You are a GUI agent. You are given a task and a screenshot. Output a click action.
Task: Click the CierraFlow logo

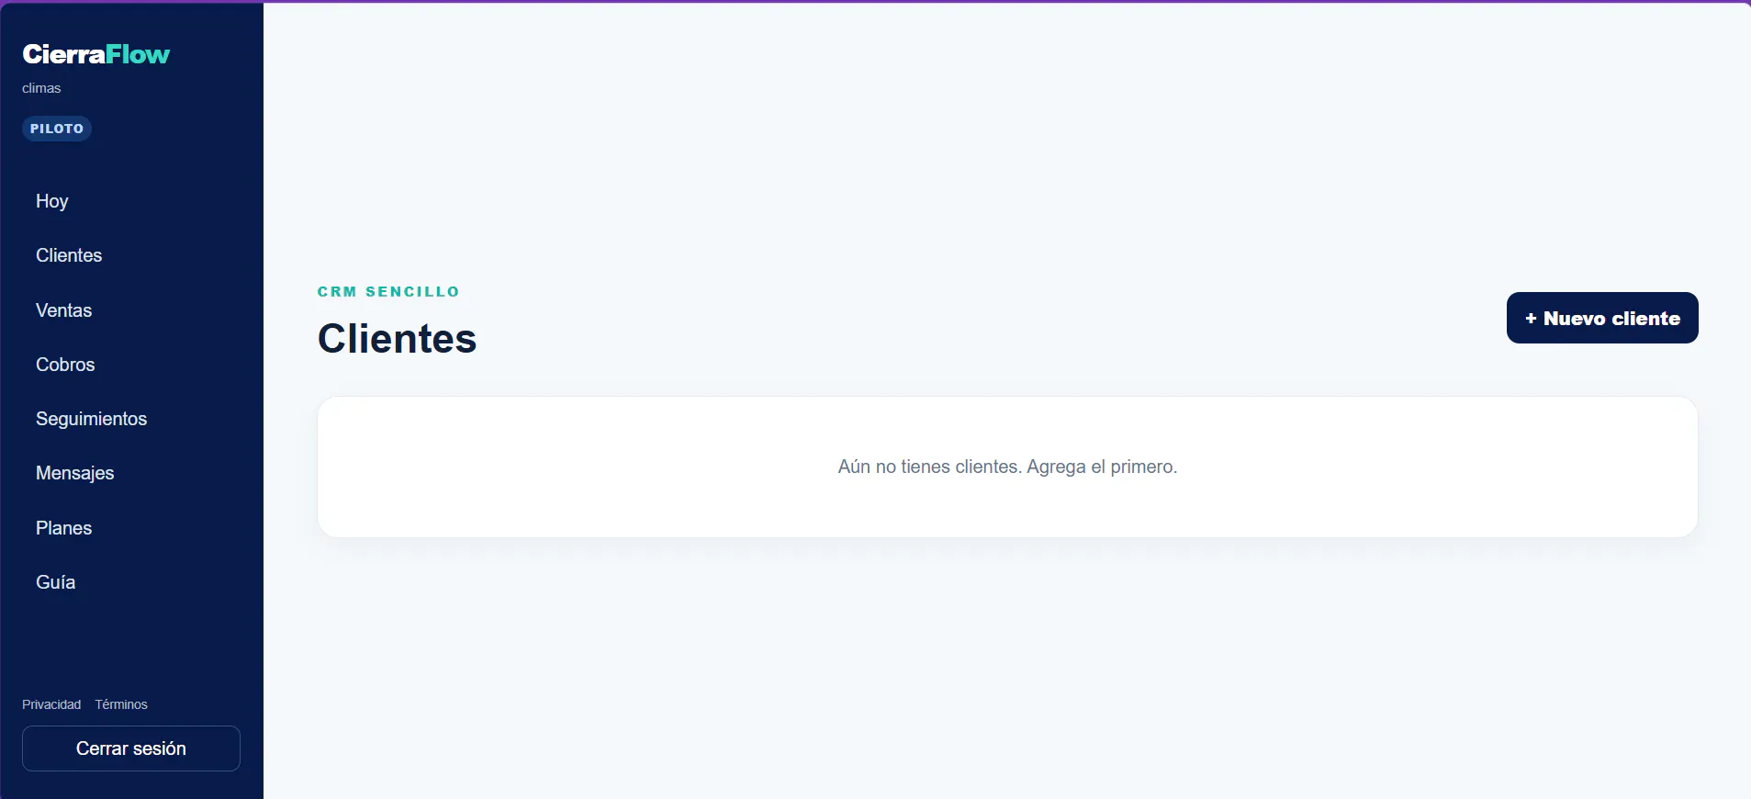pyautogui.click(x=96, y=54)
